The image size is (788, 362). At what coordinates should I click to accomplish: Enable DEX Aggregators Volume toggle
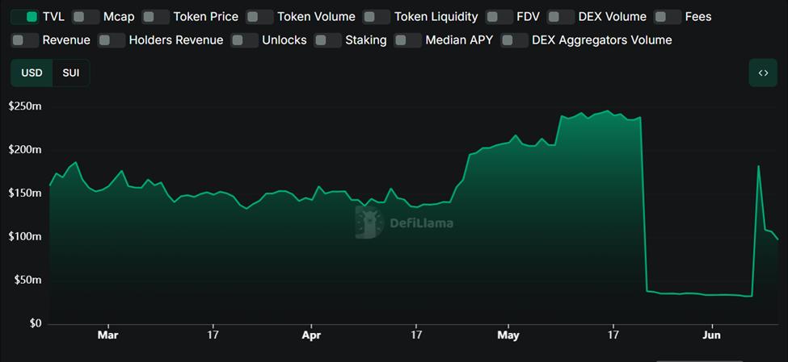click(x=514, y=40)
